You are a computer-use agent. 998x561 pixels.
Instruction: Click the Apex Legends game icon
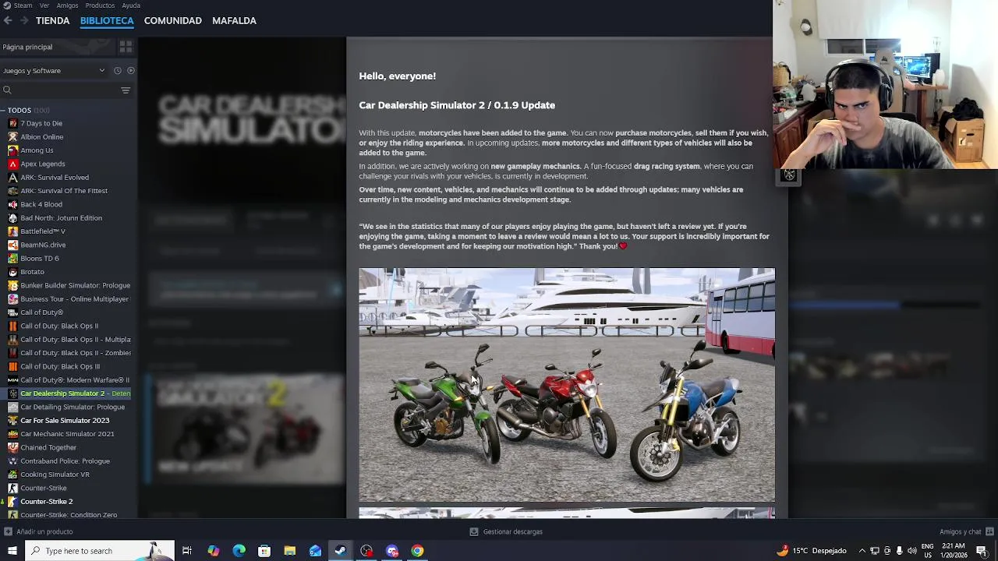point(12,164)
